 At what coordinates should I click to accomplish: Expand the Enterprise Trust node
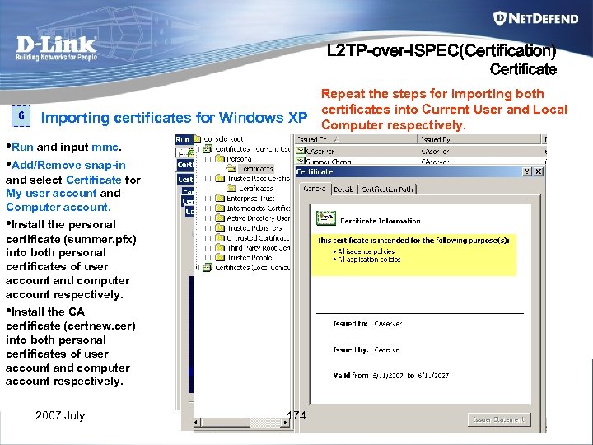coord(208,199)
